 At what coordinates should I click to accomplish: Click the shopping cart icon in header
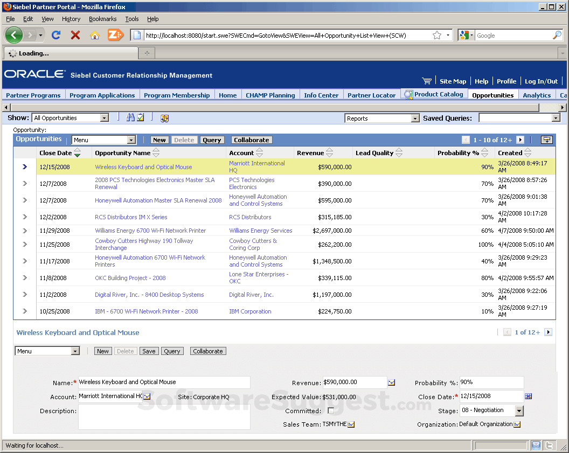[x=427, y=81]
